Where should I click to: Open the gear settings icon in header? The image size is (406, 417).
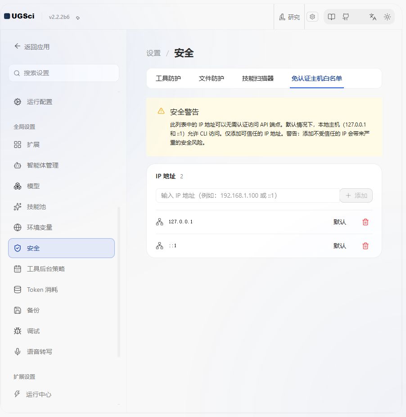pyautogui.click(x=312, y=17)
